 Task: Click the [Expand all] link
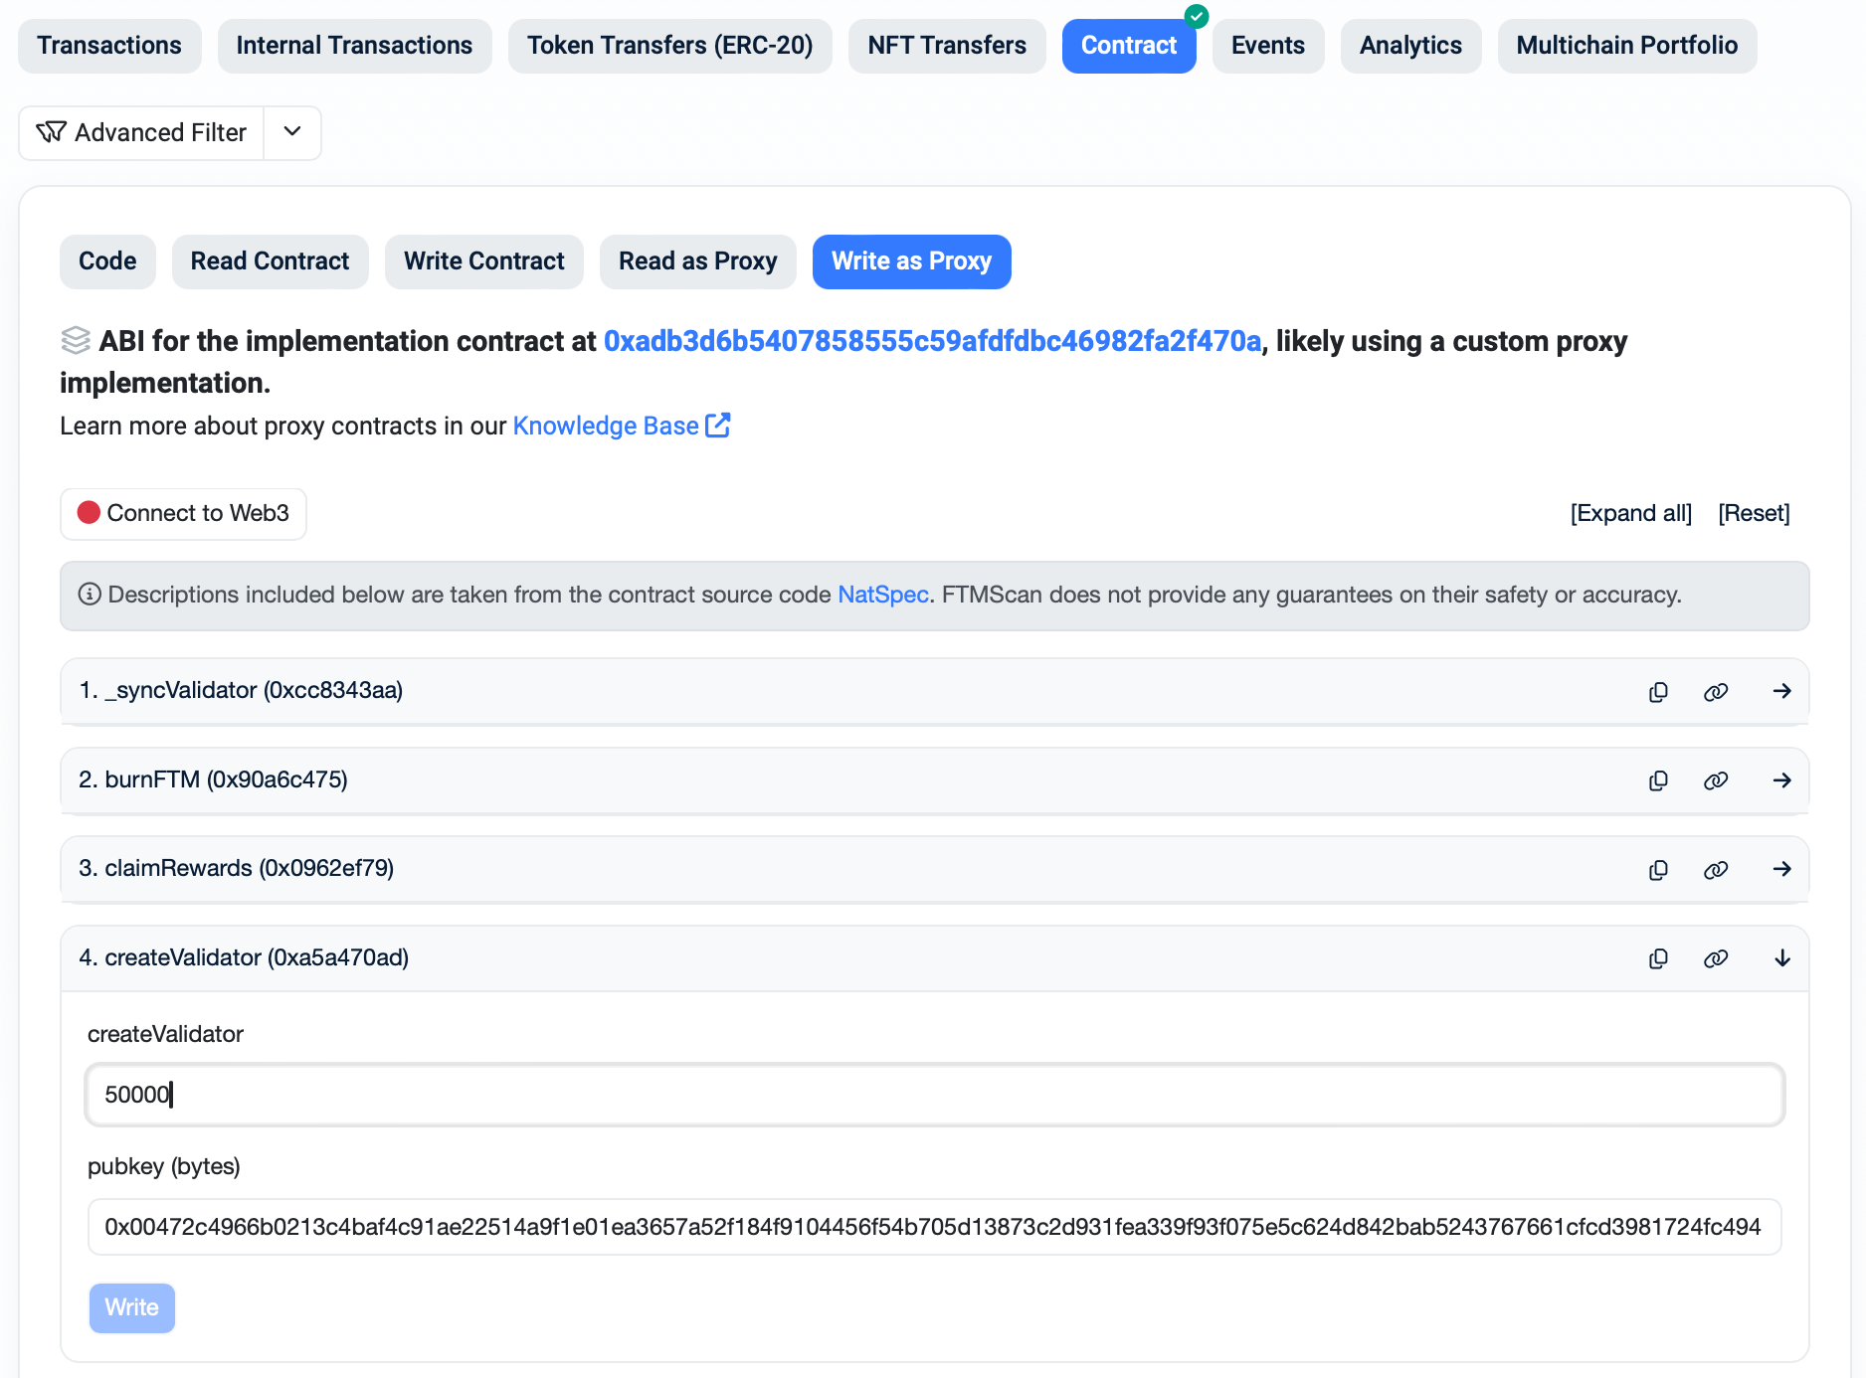(1630, 513)
